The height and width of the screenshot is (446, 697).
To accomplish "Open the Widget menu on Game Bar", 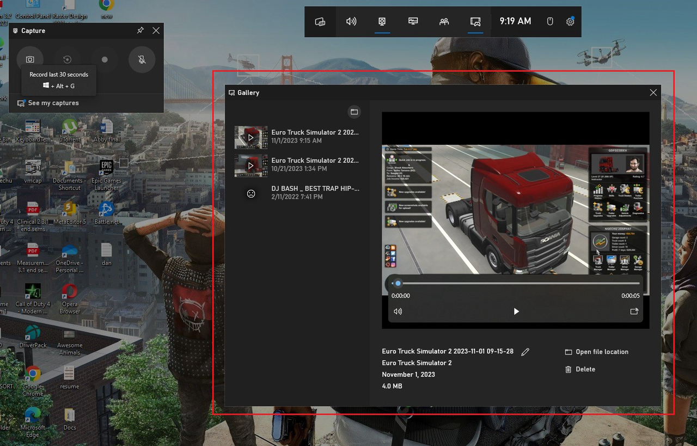I will coord(320,21).
